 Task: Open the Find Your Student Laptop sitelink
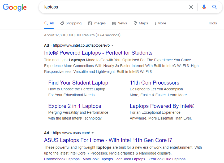[x=78, y=83]
